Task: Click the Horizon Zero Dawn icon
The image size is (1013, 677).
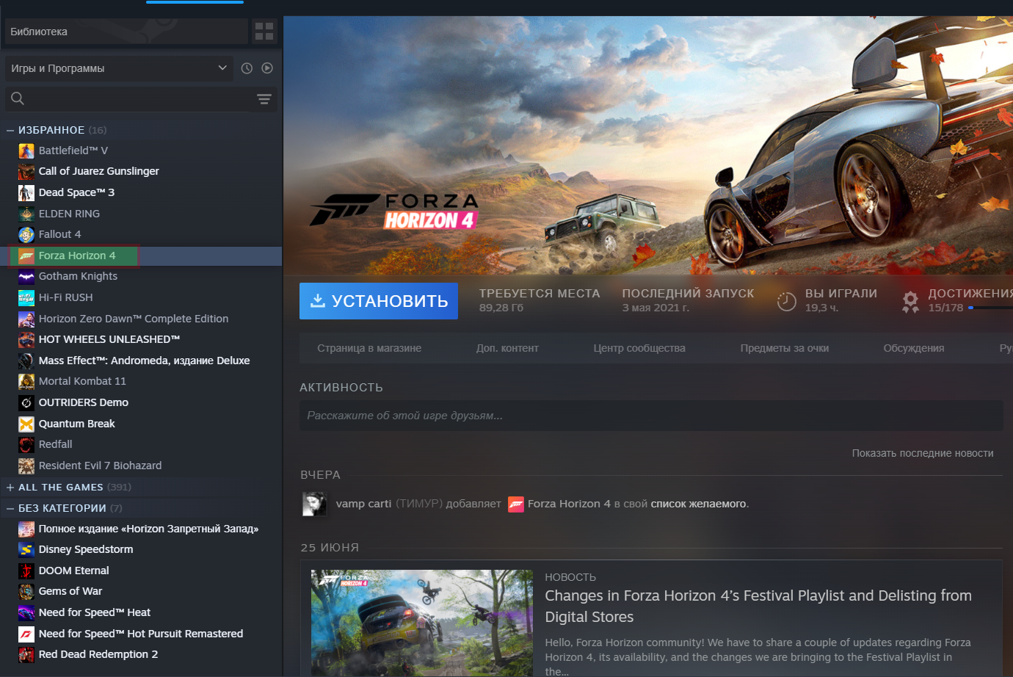Action: (26, 319)
